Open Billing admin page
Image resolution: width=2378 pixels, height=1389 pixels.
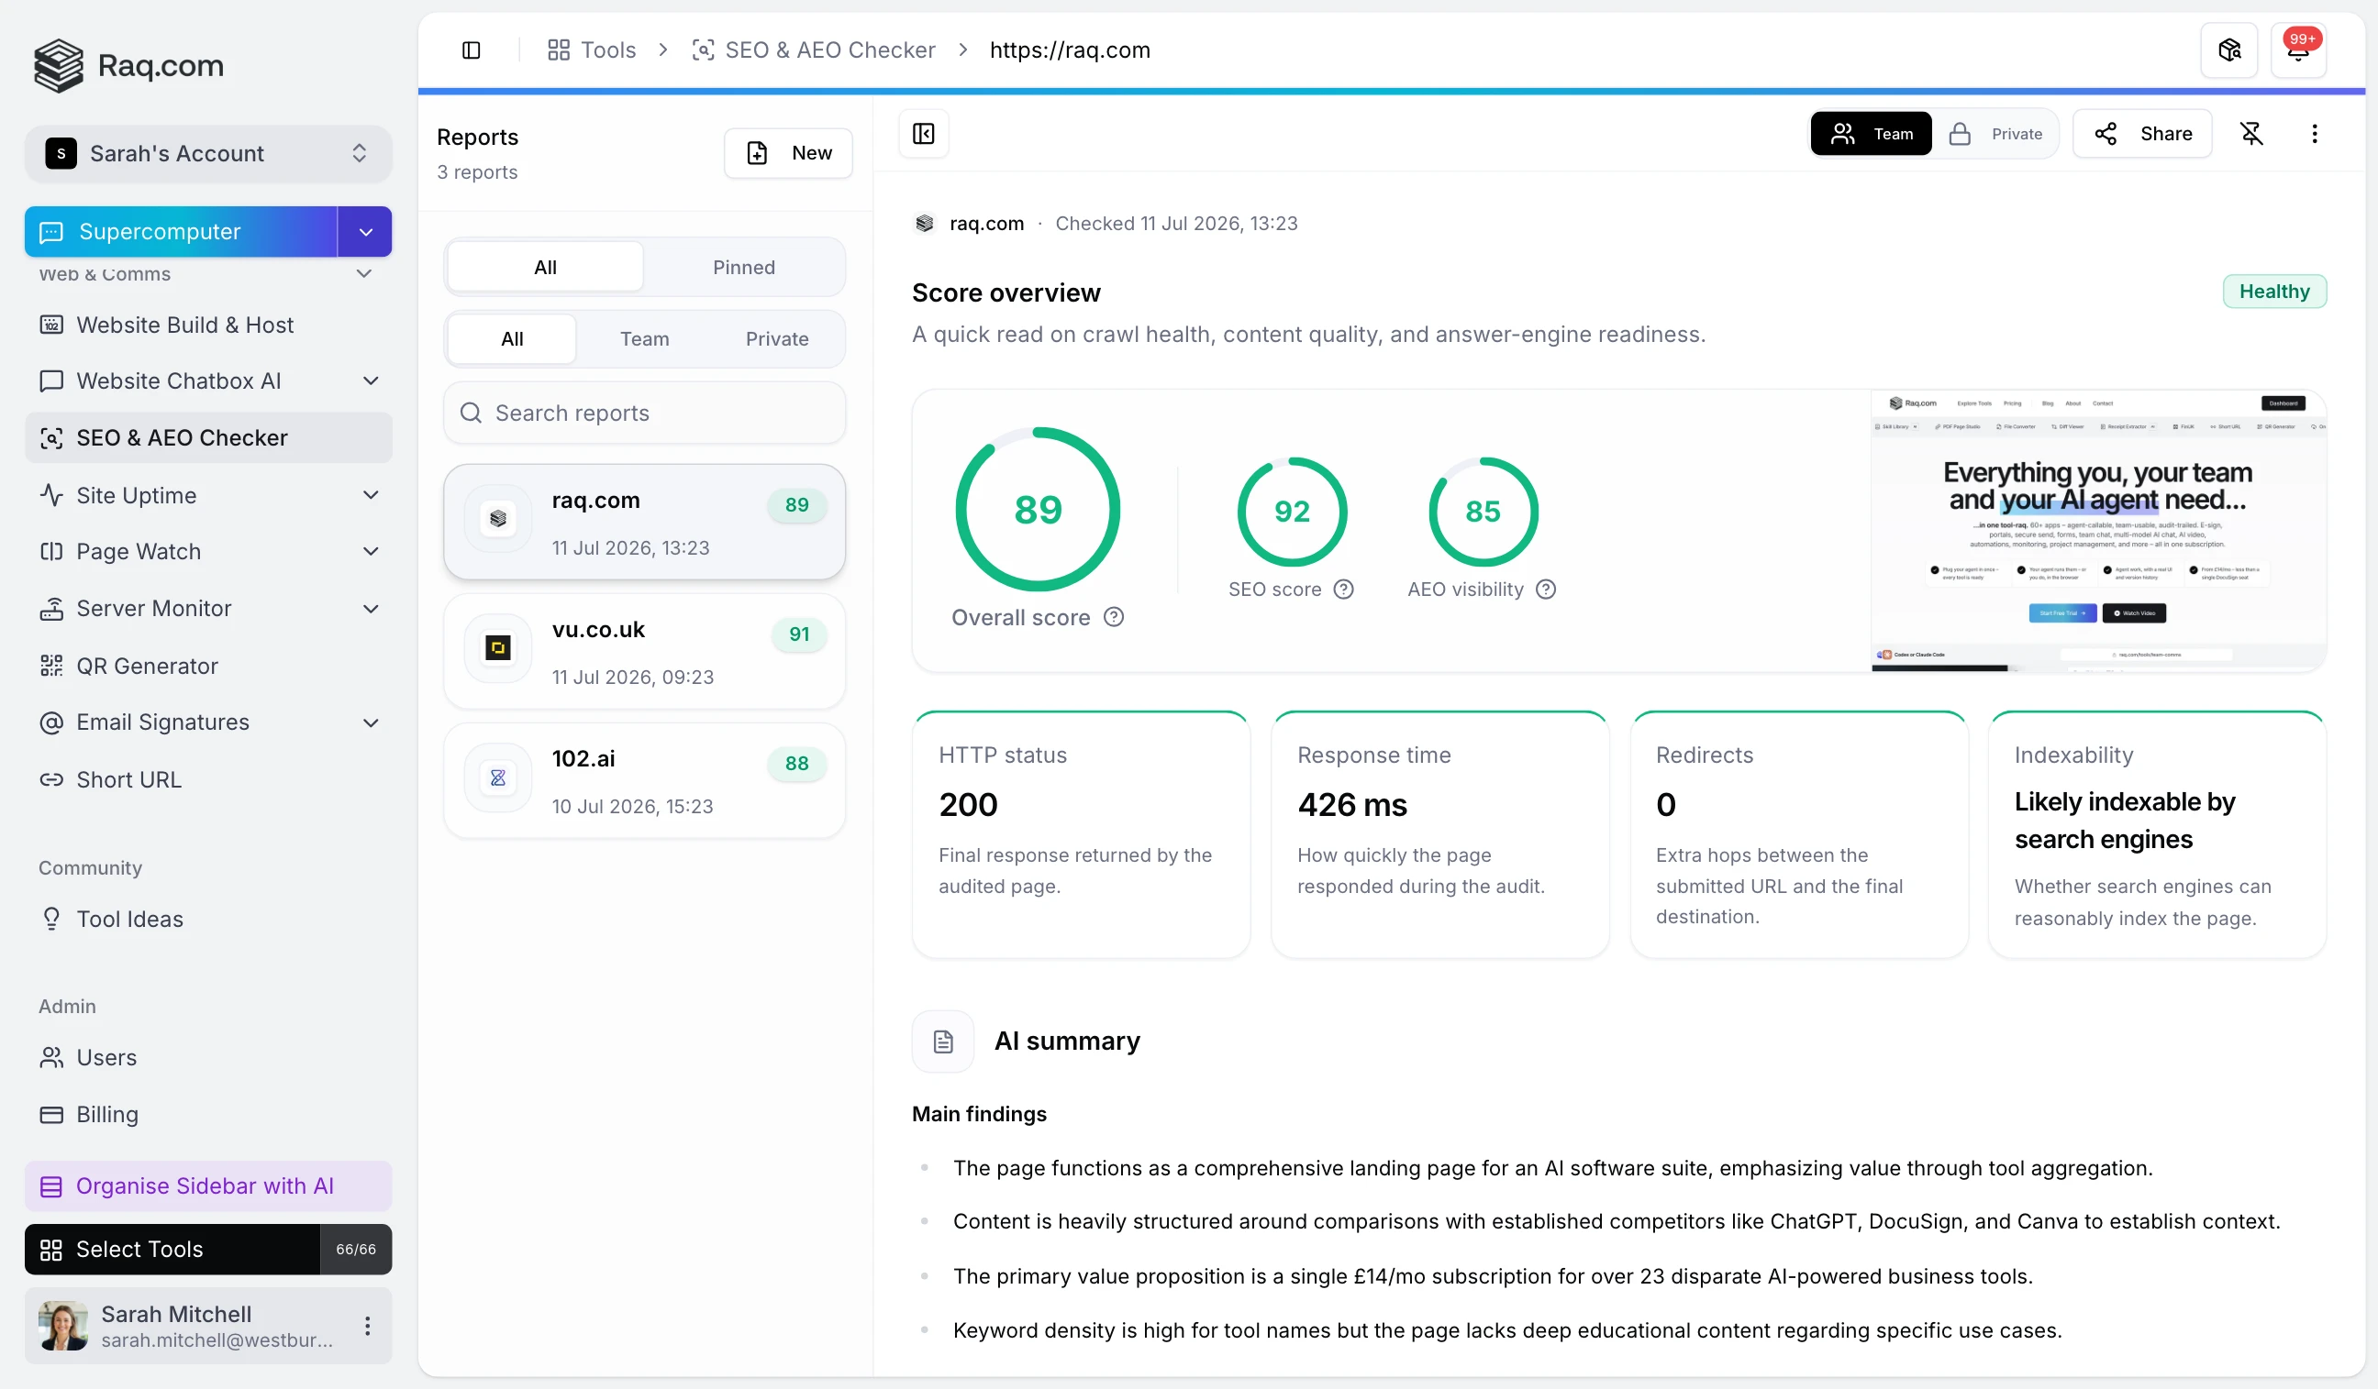coord(207,1115)
